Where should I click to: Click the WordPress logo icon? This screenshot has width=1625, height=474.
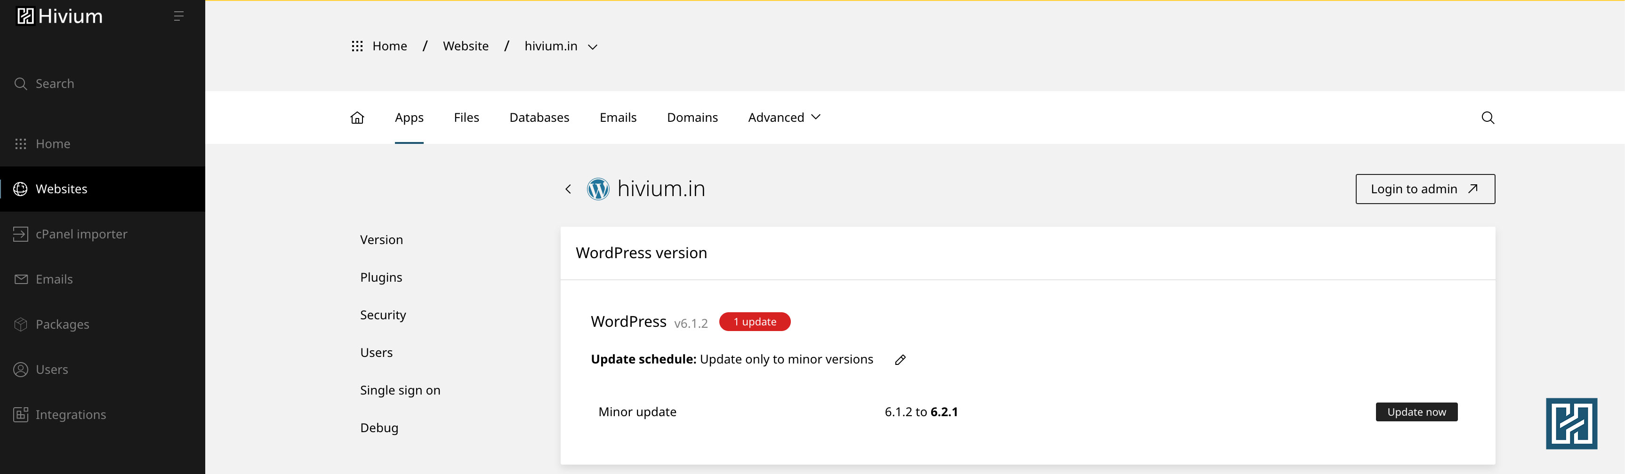598,189
